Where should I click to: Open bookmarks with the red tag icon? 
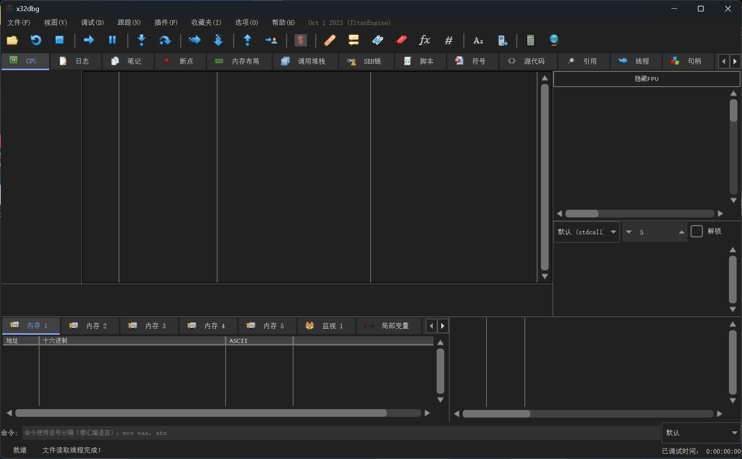[401, 40]
